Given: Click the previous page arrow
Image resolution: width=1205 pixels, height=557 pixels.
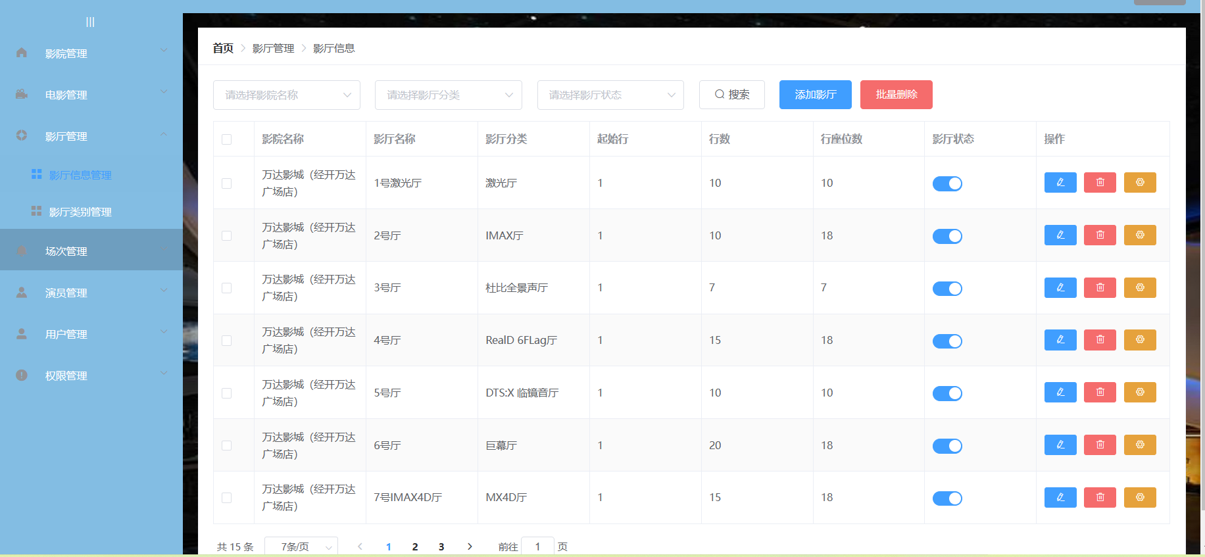Looking at the screenshot, I should pyautogui.click(x=360, y=546).
